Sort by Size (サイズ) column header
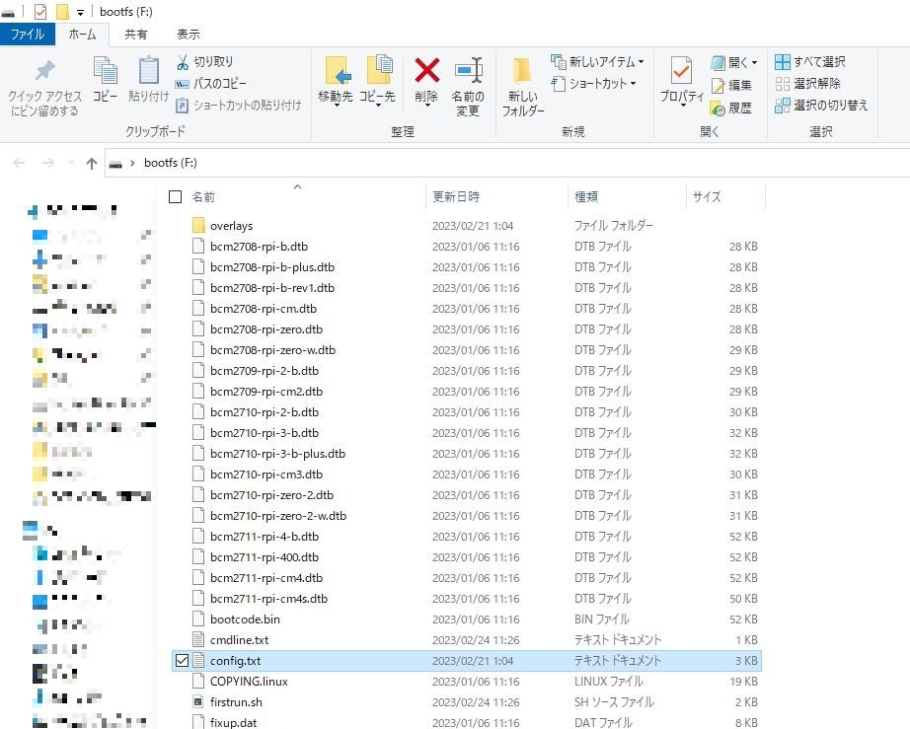Screen dimensions: 910x729 tap(707, 197)
